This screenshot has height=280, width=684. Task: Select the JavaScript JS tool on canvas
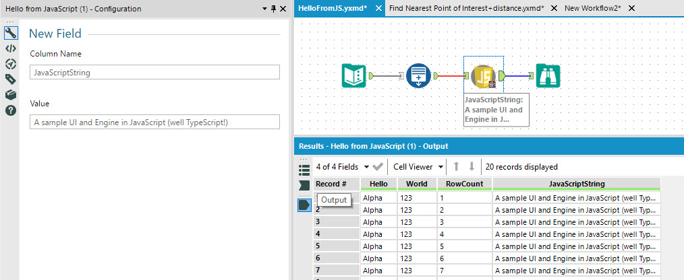pyautogui.click(x=484, y=77)
